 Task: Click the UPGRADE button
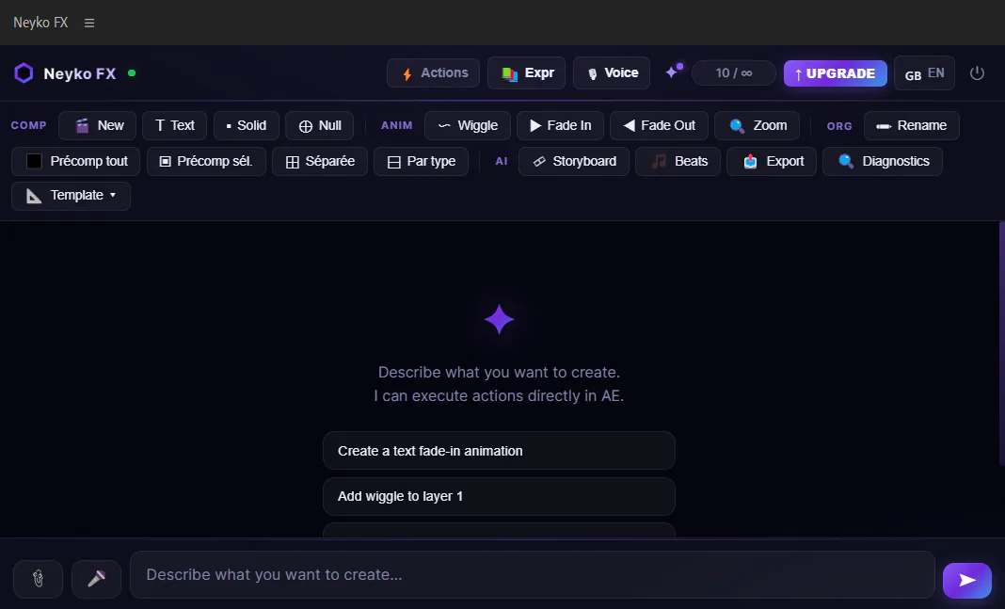pyautogui.click(x=836, y=73)
